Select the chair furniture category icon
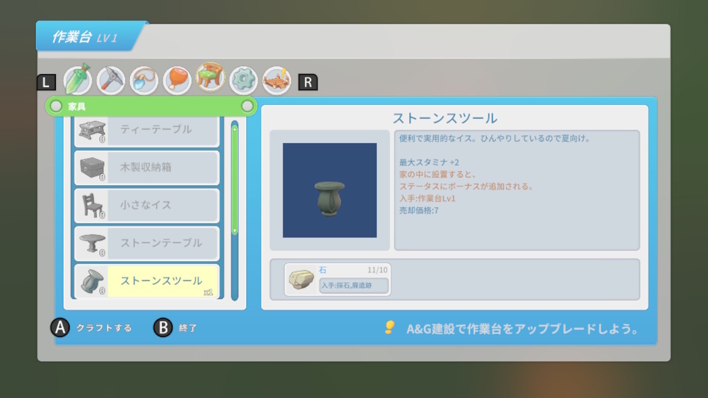Screen dimensions: 708x398 (x=210, y=77)
